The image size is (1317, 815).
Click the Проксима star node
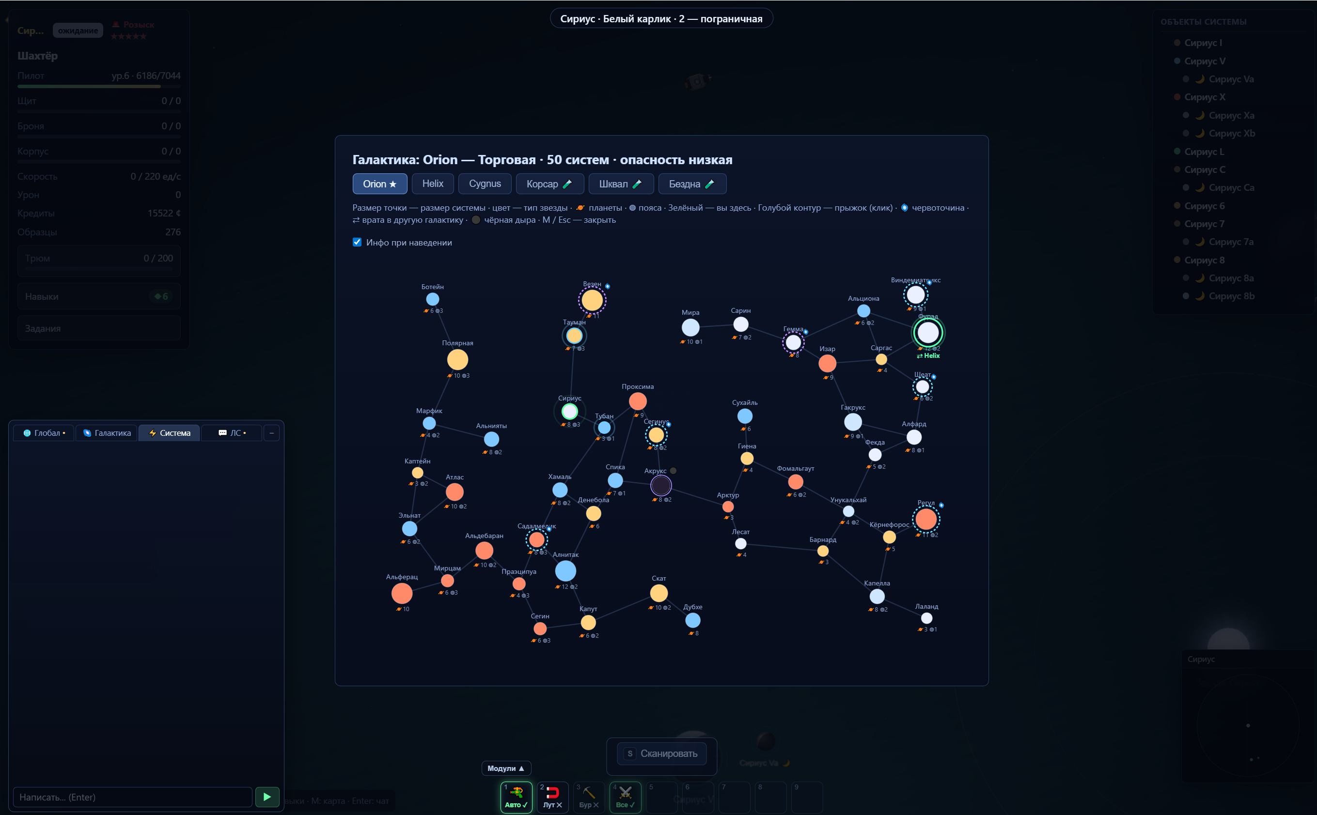638,401
